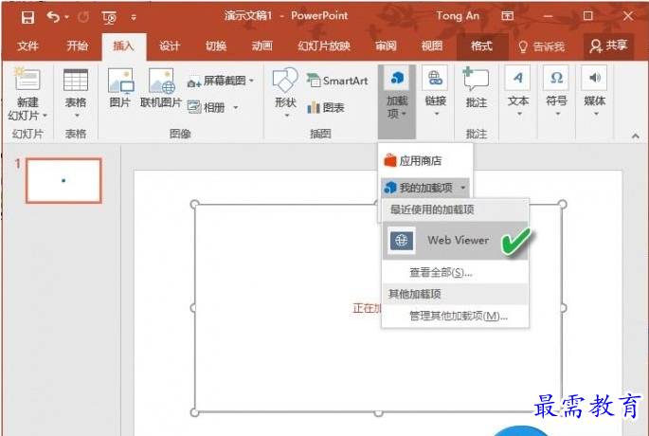Click 查看全部(S)... to see all add-ins
Screen dimensions: 649x436
click(x=441, y=272)
